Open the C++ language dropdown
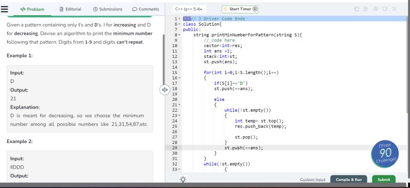Image resolution: width=410 pixels, height=188 pixels. point(189,9)
